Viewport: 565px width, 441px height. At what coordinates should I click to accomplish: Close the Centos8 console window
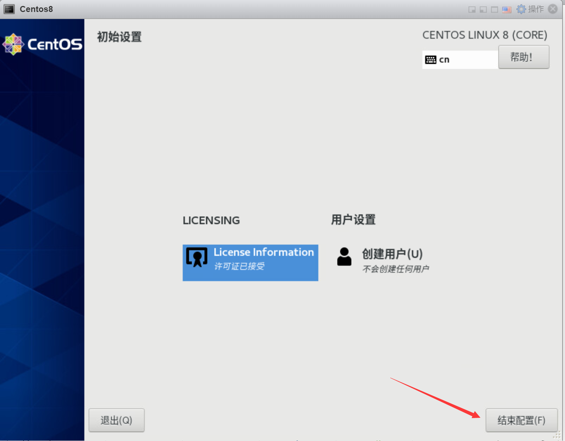(553, 9)
